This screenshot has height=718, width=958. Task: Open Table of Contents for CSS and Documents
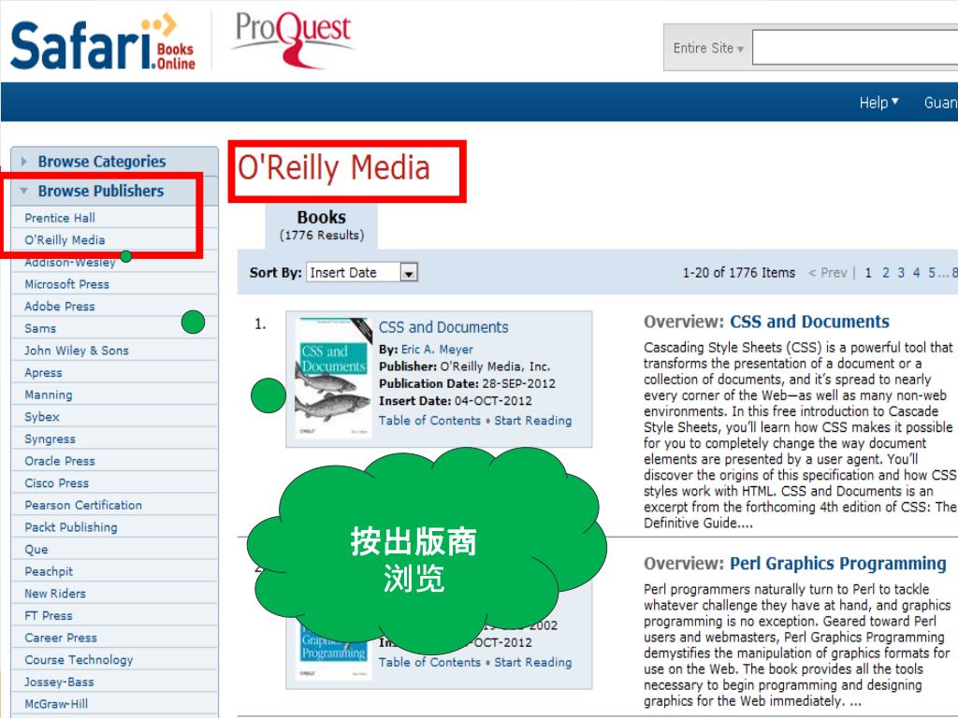[x=429, y=420]
